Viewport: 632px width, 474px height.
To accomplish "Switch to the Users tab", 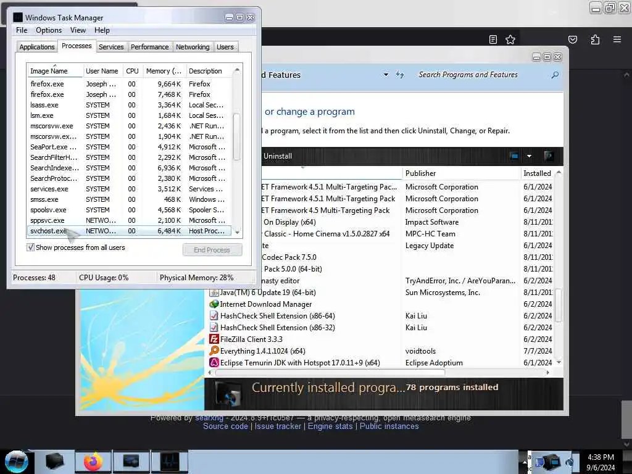I will (x=225, y=47).
